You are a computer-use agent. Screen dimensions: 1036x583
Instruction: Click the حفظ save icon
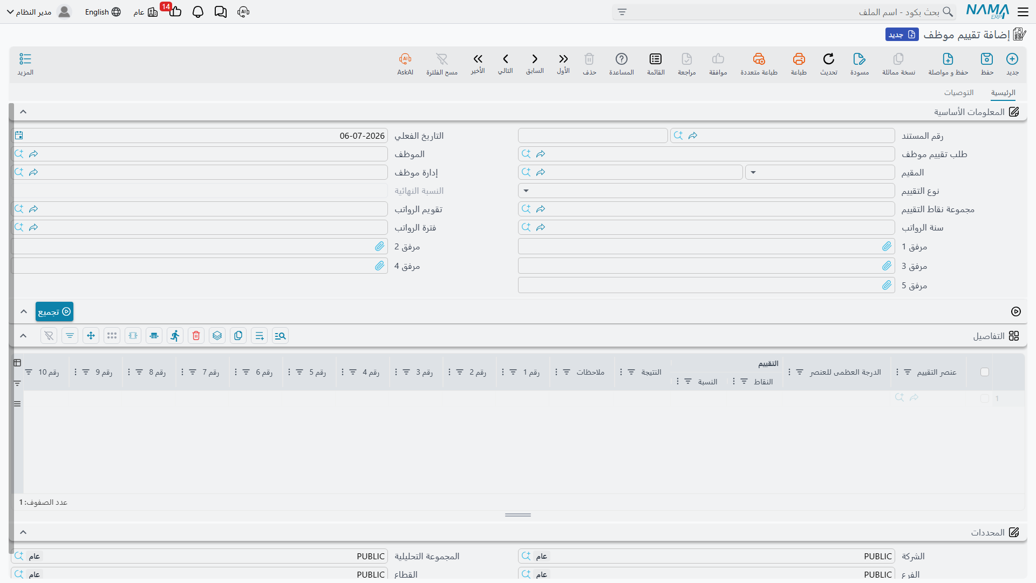coord(987,59)
